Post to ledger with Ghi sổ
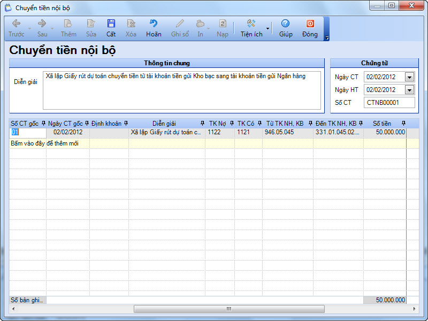Viewport: 428px width, 321px height. tap(180, 28)
